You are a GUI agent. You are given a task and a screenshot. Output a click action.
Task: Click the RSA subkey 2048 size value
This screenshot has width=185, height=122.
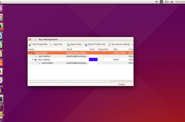(x=116, y=60)
